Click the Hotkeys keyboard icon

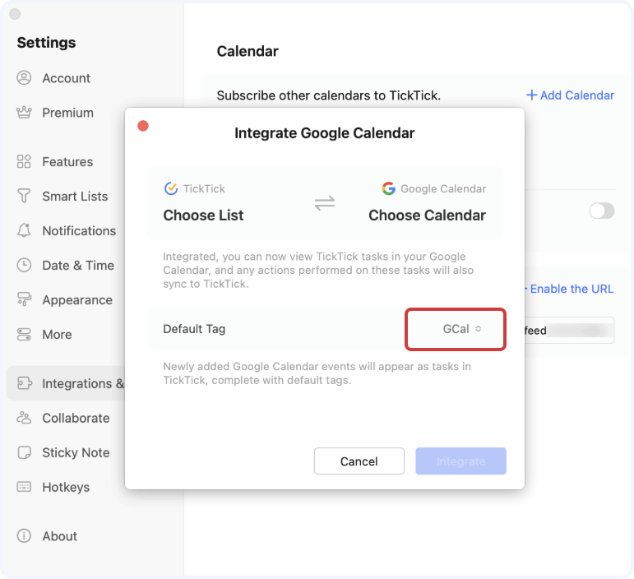coord(24,487)
